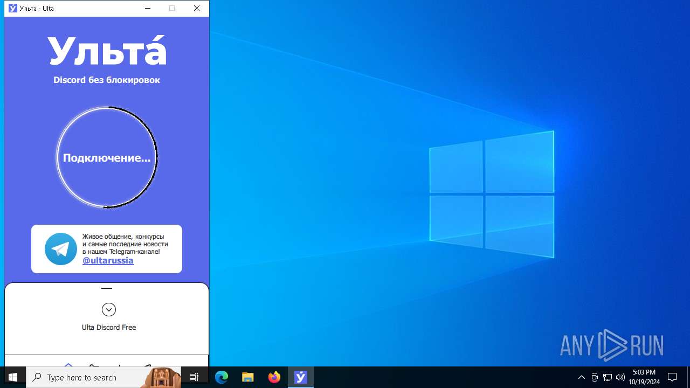Screen dimensions: 690x388
Task: Show hidden system tray icons
Action: (x=581, y=377)
